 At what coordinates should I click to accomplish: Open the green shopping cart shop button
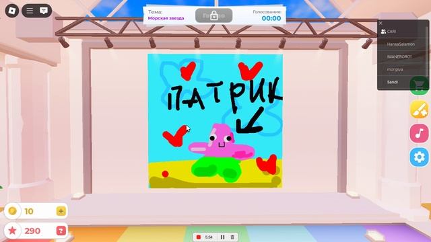click(419, 86)
